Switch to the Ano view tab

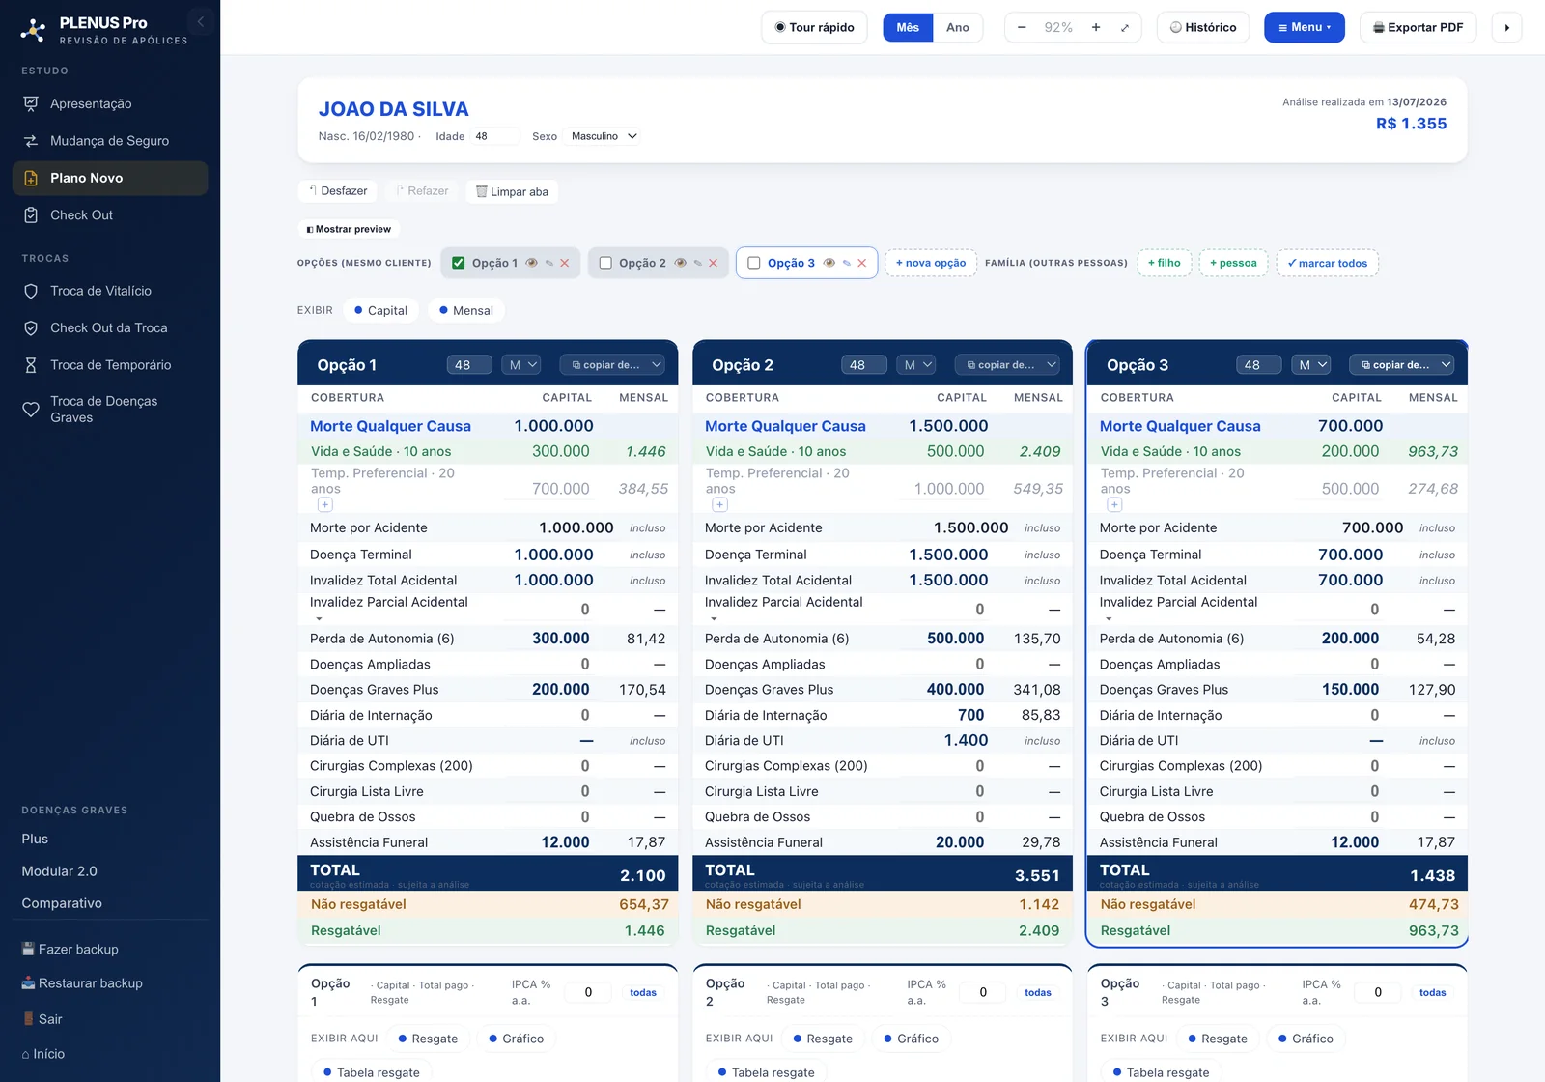coord(957,27)
